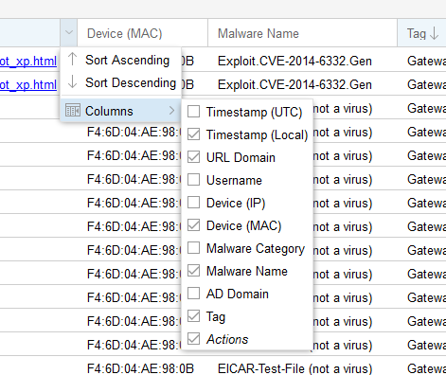The width and height of the screenshot is (446, 375).
Task: Open the second ot_xp.html link
Action: click(x=28, y=84)
